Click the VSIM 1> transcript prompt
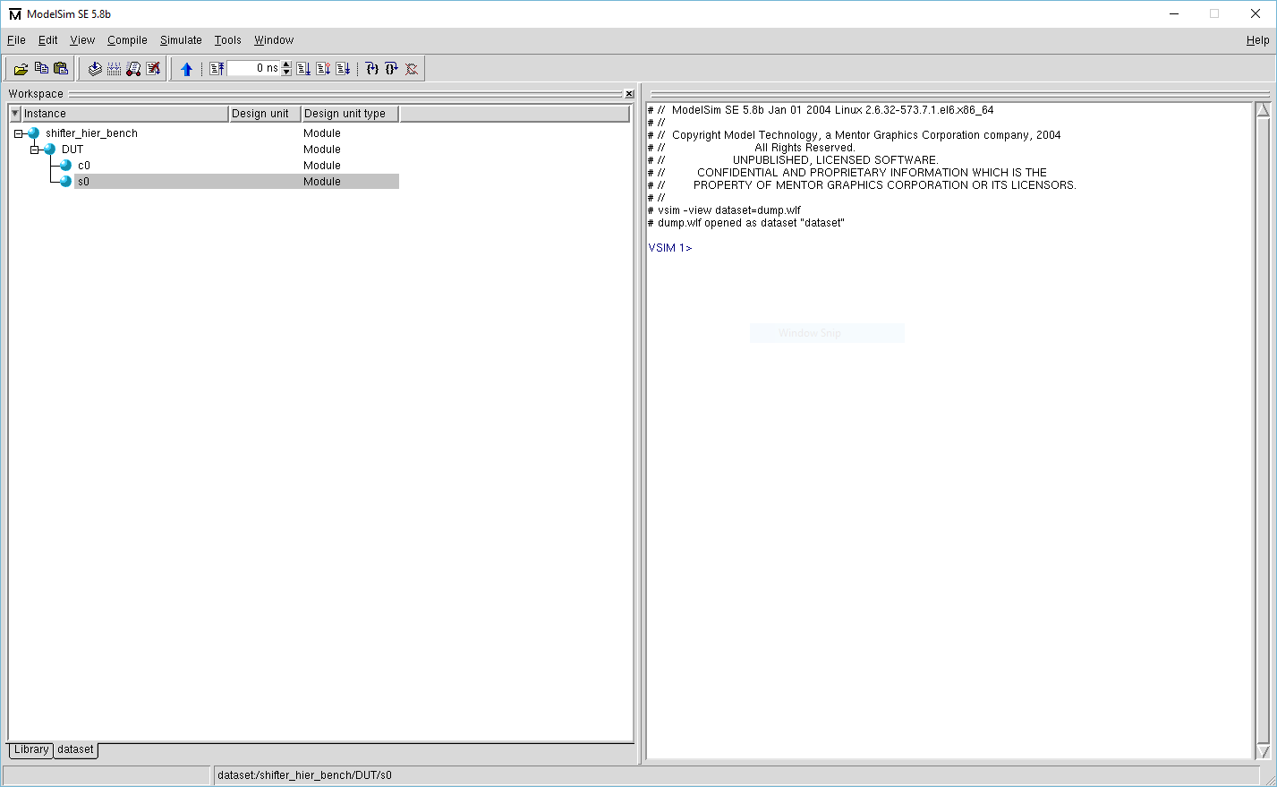Viewport: 1277px width, 787px height. pyautogui.click(x=669, y=247)
